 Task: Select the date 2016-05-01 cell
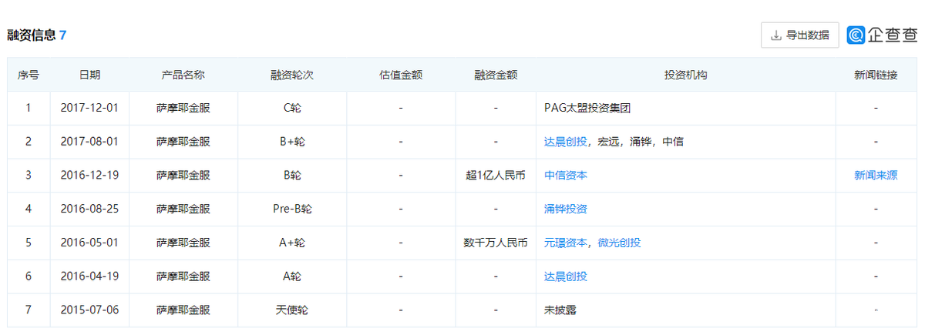tap(89, 243)
